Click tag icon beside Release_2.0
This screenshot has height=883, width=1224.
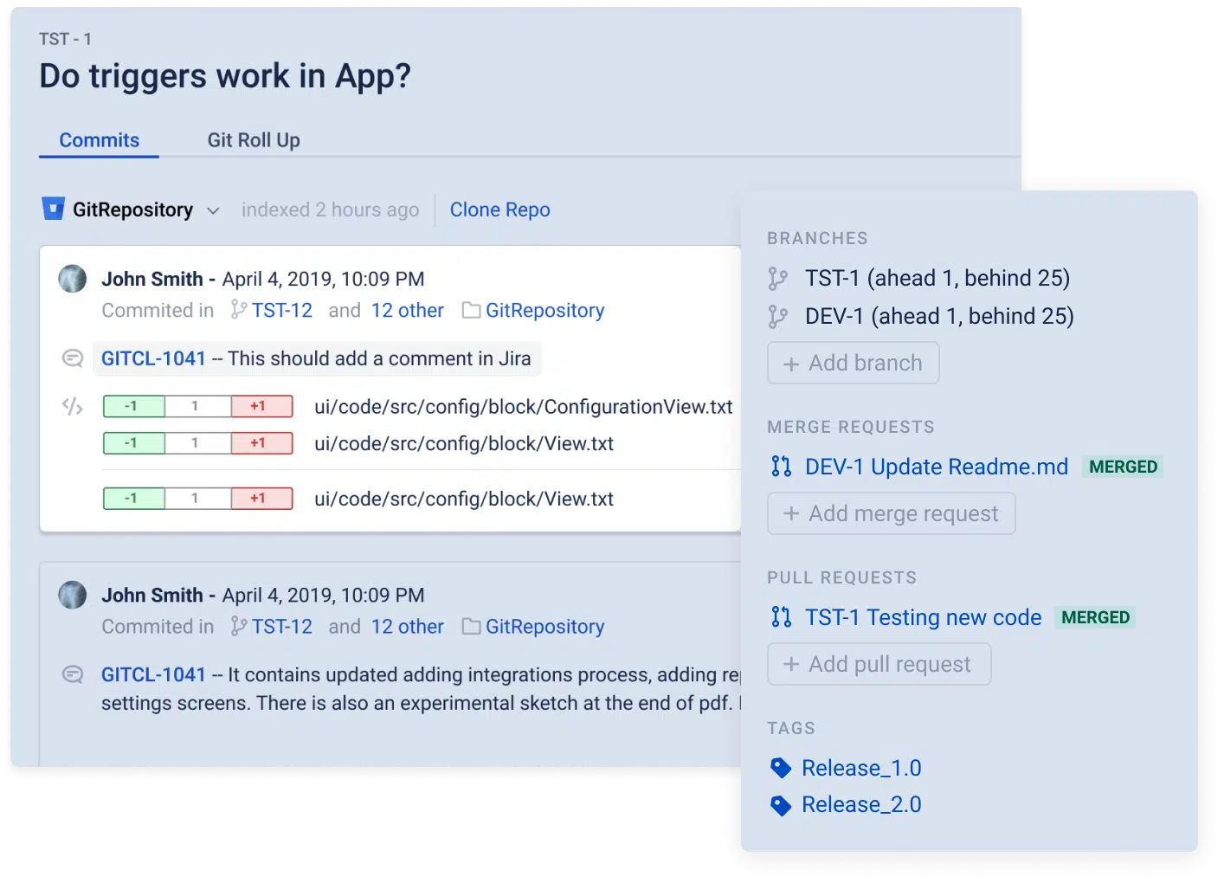(781, 805)
